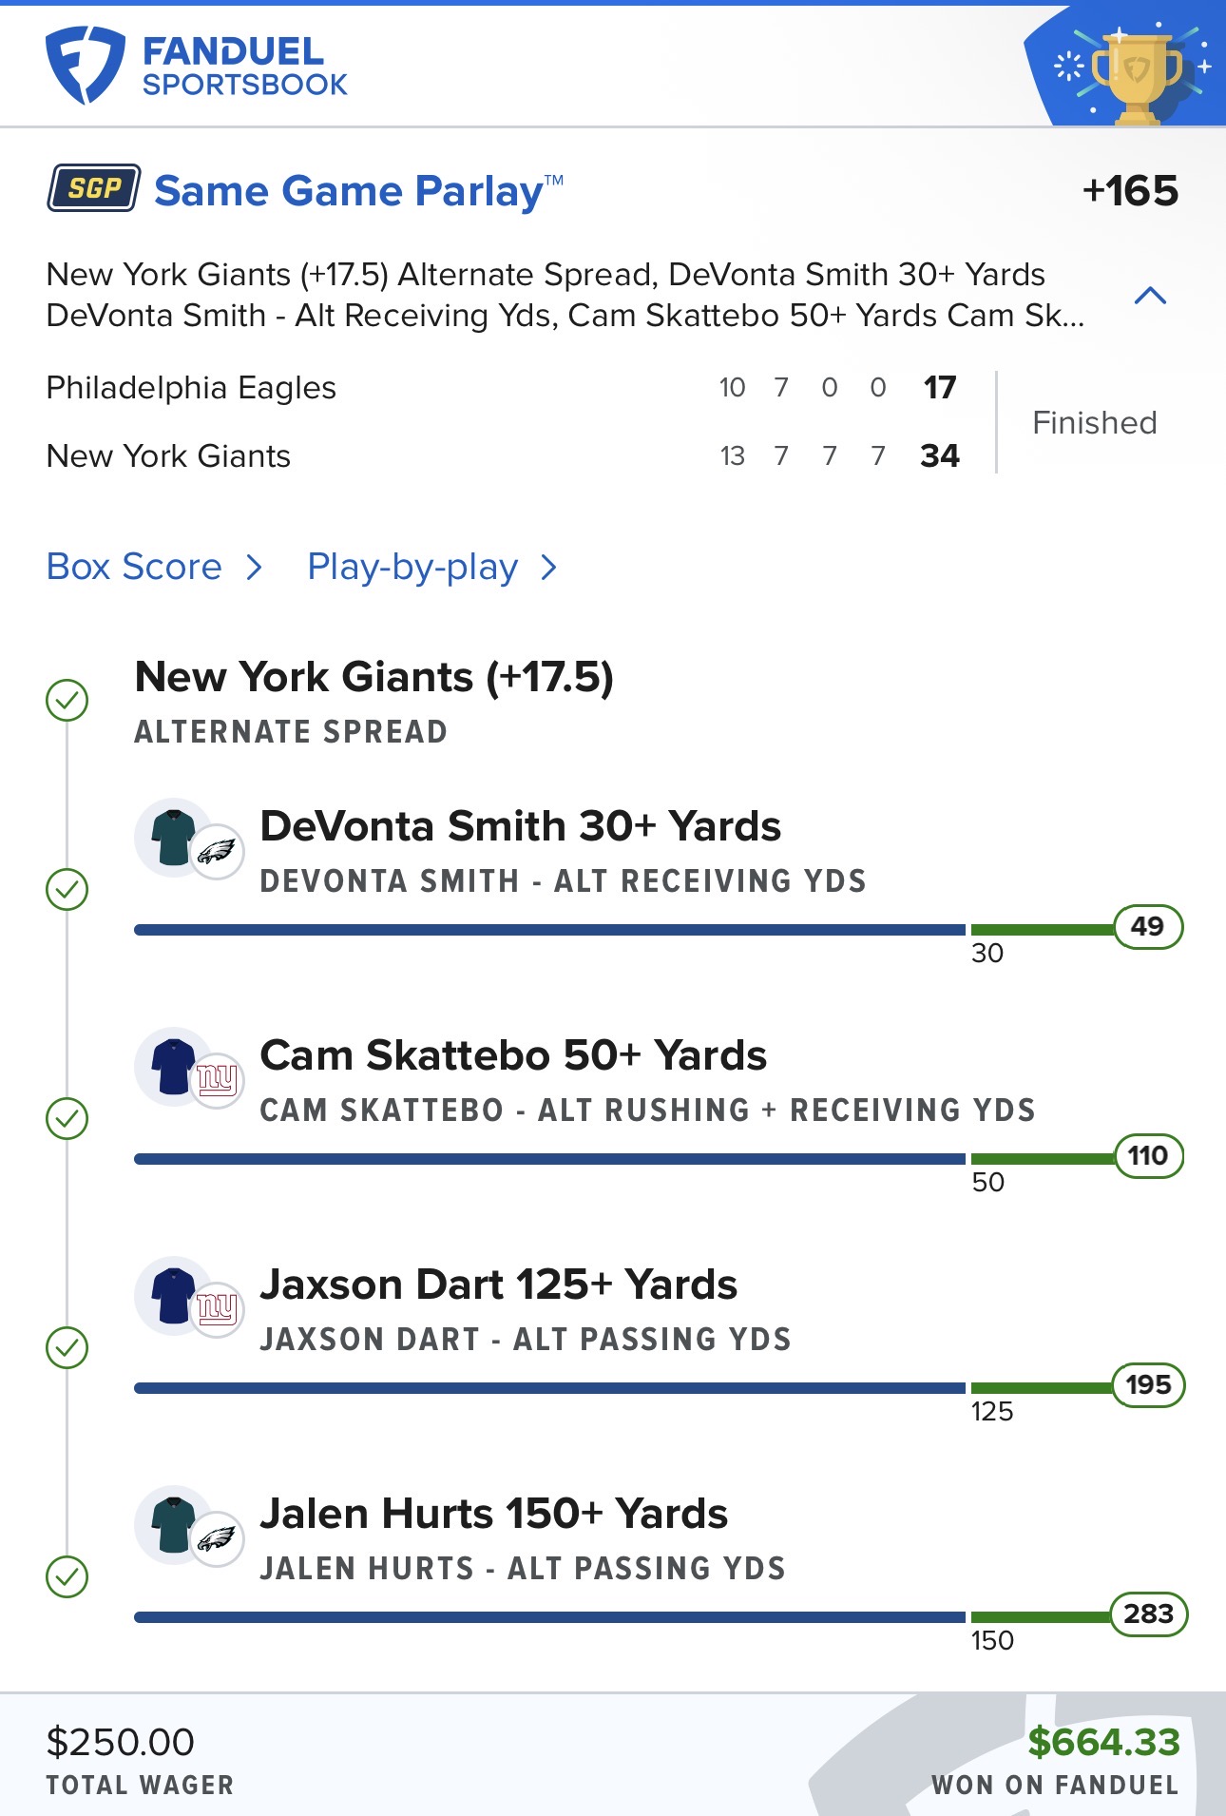Tap Jalen Hurts' Eagles jersey icon
Screen dimensions: 1226x1816
click(175, 1524)
